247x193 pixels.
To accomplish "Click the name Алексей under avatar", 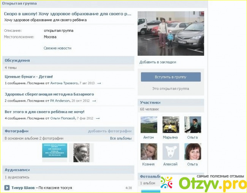I will (170, 164).
